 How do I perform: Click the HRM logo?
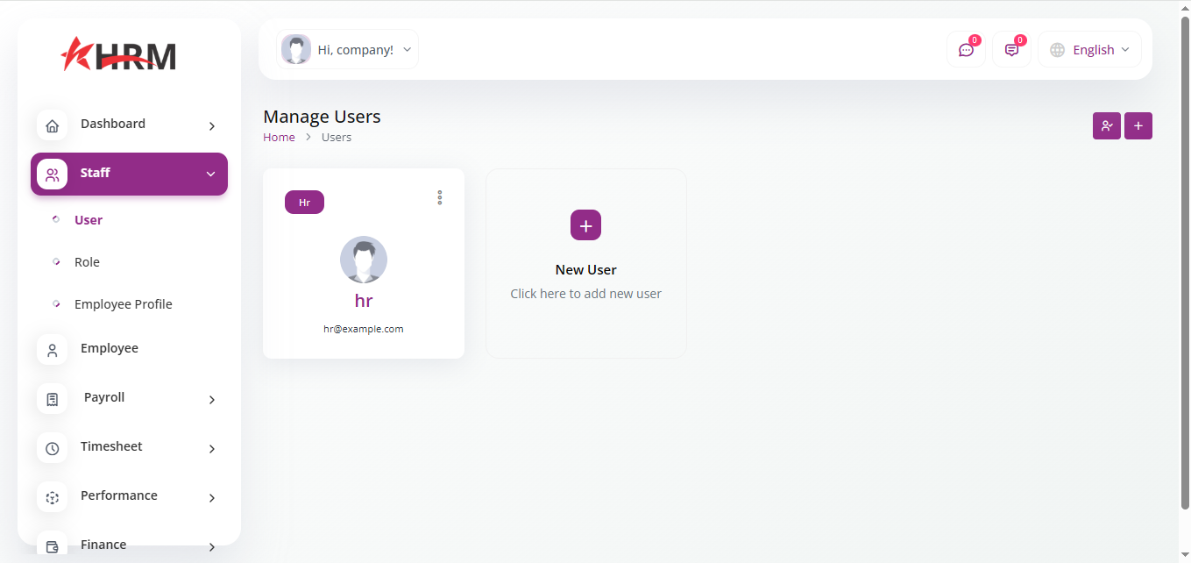coord(119,54)
